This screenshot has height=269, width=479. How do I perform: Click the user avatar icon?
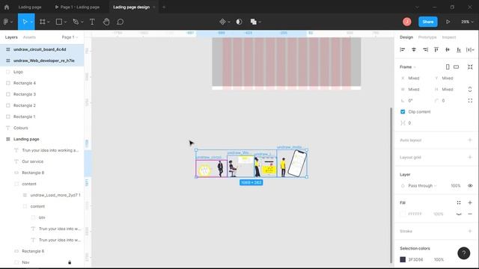pyautogui.click(x=407, y=22)
